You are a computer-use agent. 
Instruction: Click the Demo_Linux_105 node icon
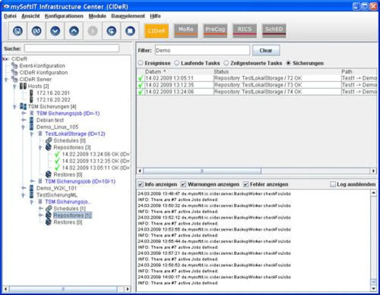coord(31,127)
